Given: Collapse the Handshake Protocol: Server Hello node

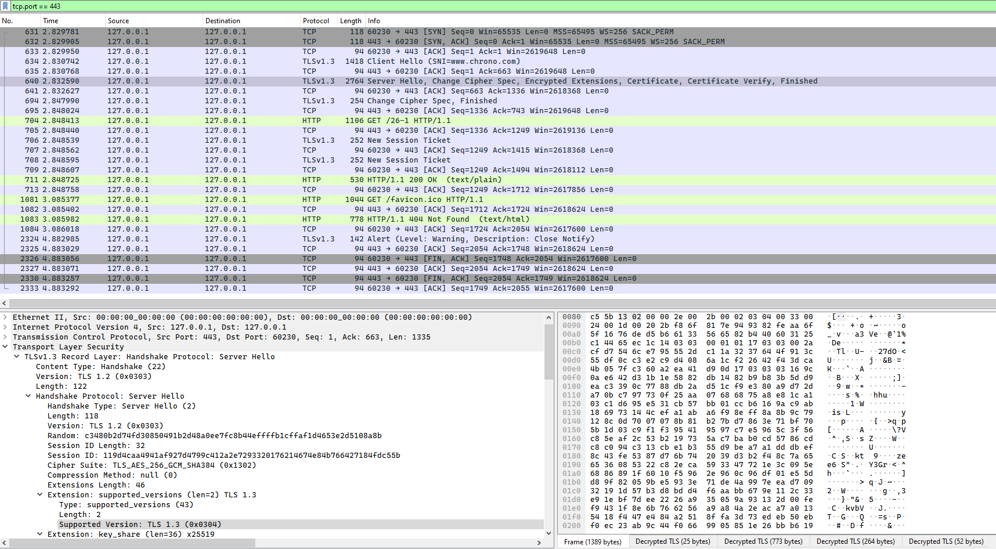Looking at the screenshot, I should coord(28,396).
